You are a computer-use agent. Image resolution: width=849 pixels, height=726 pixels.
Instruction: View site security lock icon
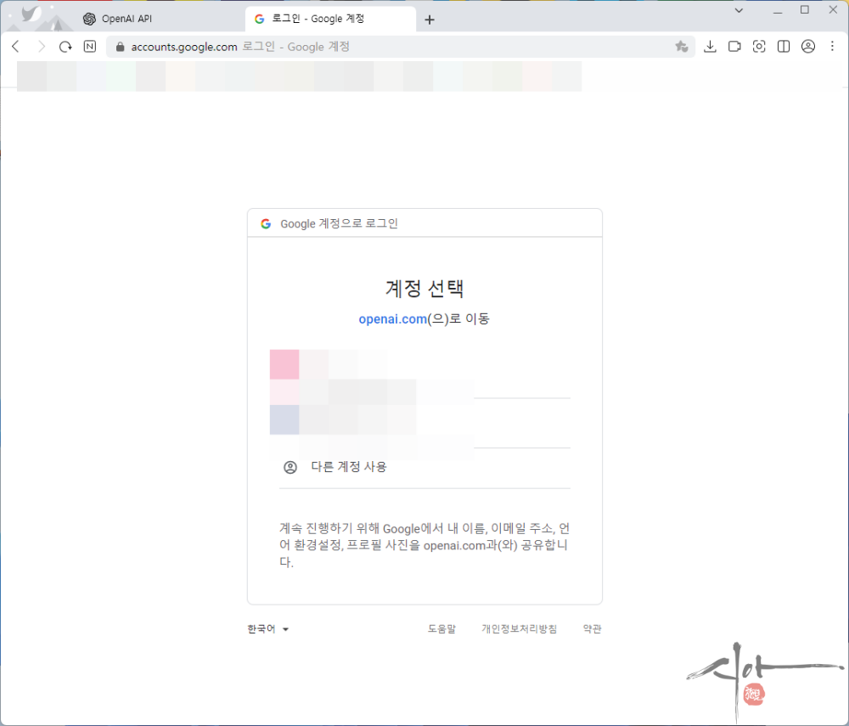121,47
